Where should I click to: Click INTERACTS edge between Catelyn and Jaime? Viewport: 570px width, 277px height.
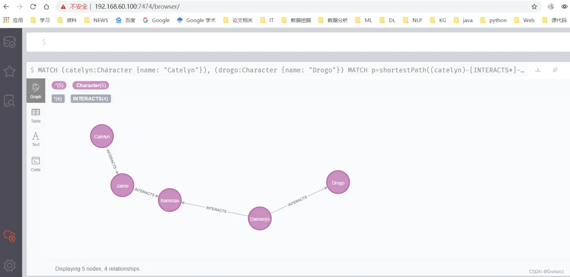coord(112,159)
